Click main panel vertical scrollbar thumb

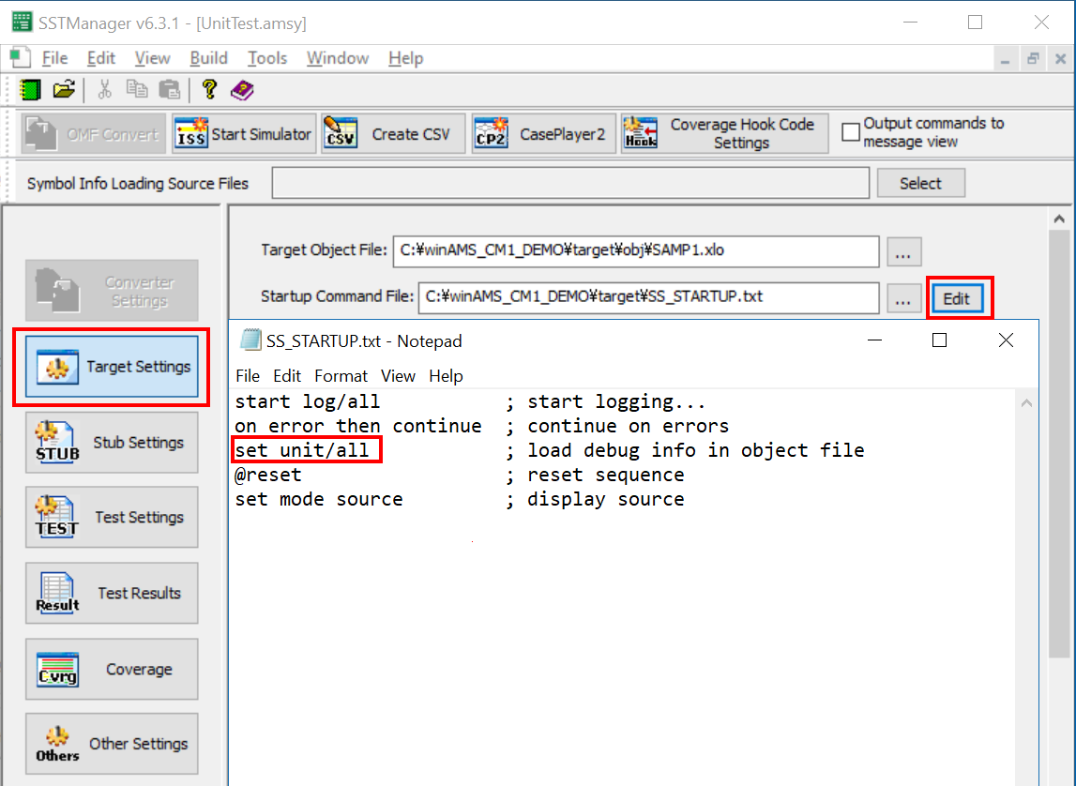pyautogui.click(x=1059, y=444)
